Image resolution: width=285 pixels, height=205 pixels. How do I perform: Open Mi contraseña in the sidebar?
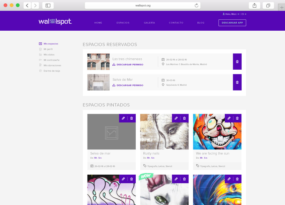click(x=51, y=60)
